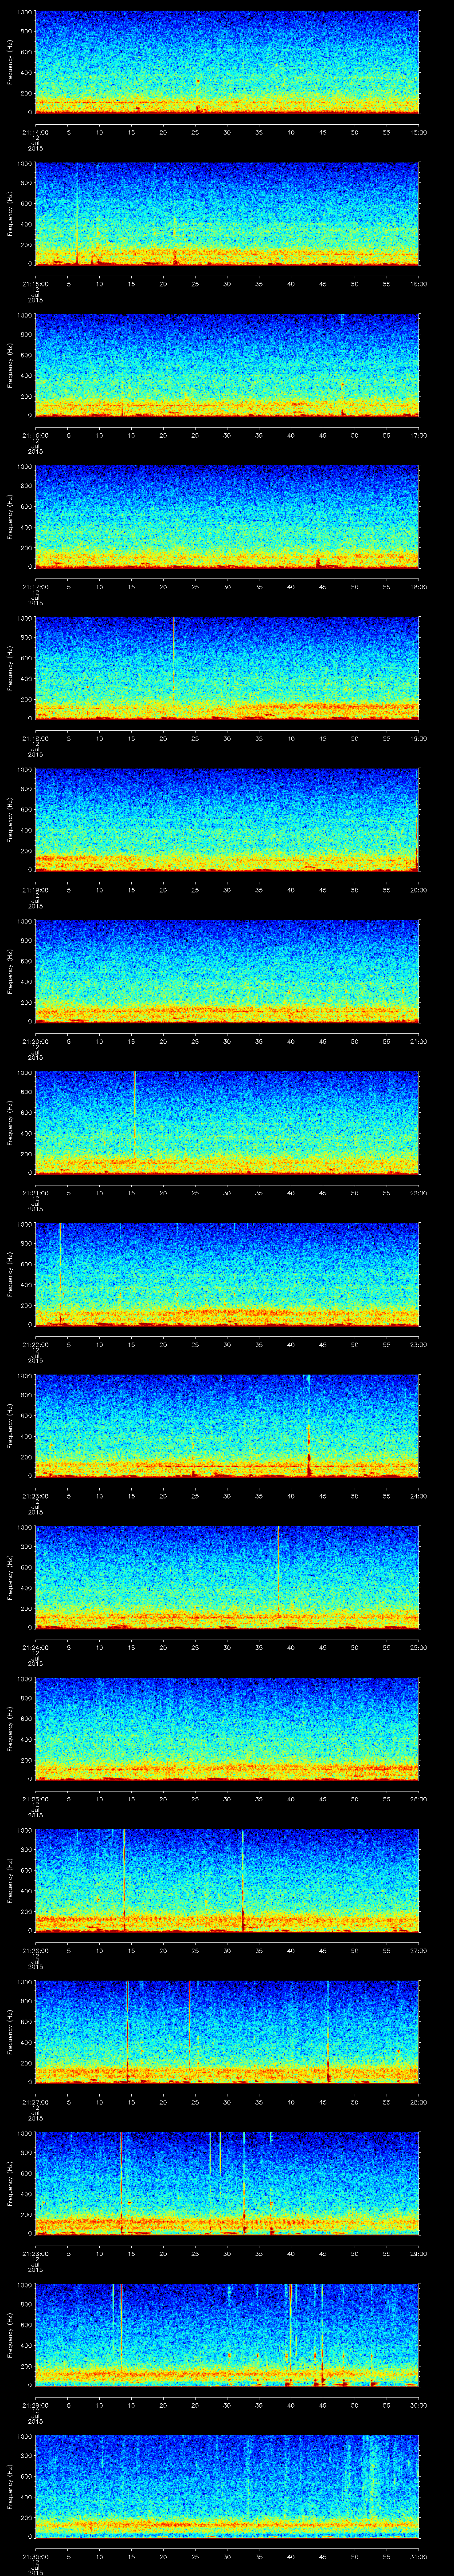
Task: Click the 21:19:00 start time label
Action: pyautogui.click(x=36, y=890)
